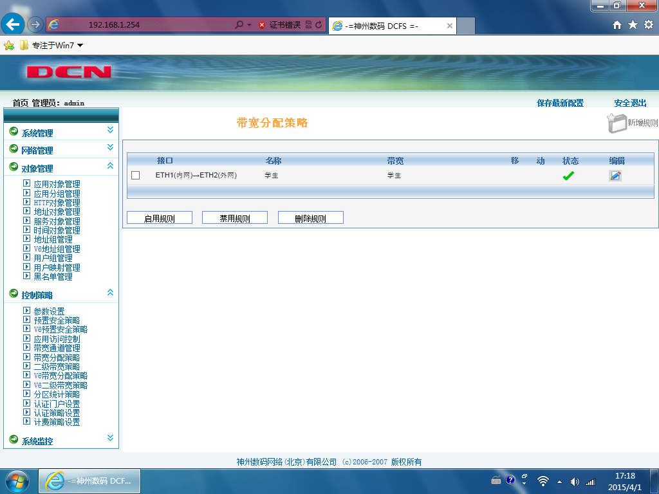The height and width of the screenshot is (494, 659).
Task: Click the browser forward arrow button
Action: (x=35, y=25)
